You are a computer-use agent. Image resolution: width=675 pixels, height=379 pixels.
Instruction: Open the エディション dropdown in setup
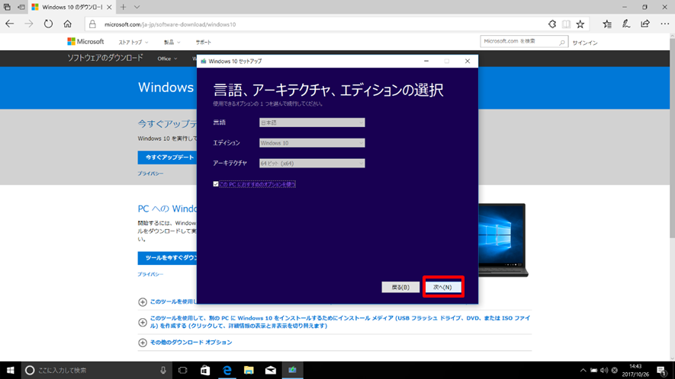click(312, 142)
